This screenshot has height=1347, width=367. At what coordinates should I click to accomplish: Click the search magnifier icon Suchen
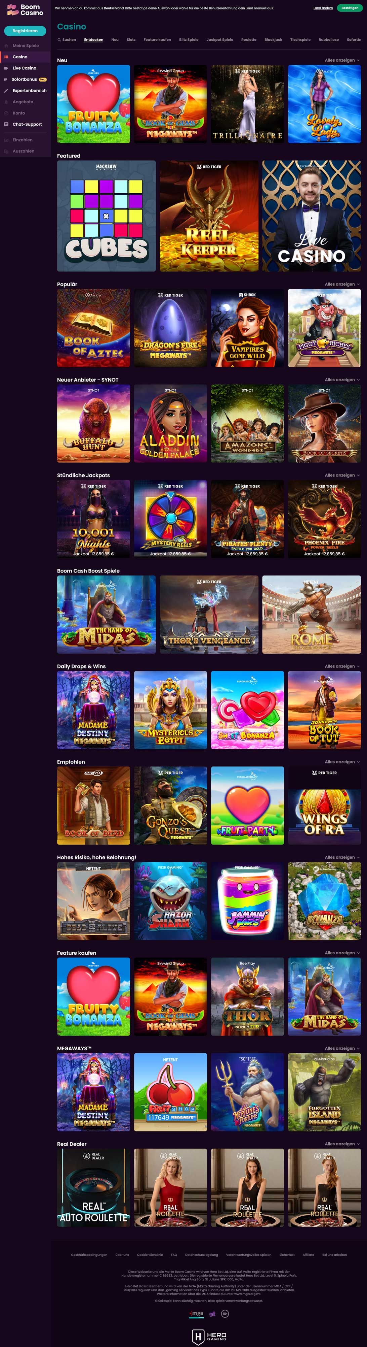click(59, 40)
